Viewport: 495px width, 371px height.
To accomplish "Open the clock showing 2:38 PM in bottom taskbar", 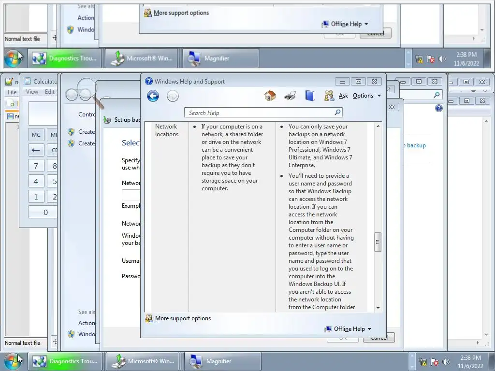I will tap(470, 362).
